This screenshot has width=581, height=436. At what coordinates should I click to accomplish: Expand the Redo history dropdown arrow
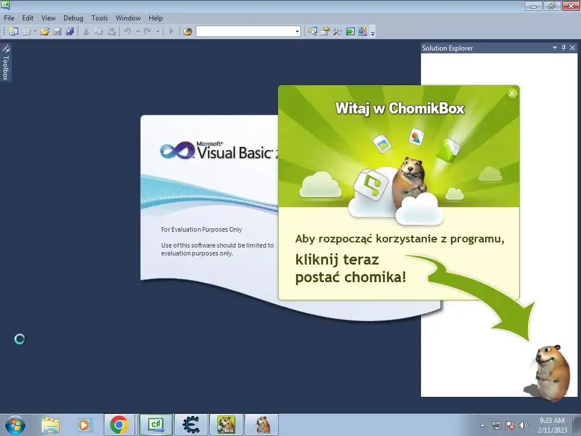(158, 32)
